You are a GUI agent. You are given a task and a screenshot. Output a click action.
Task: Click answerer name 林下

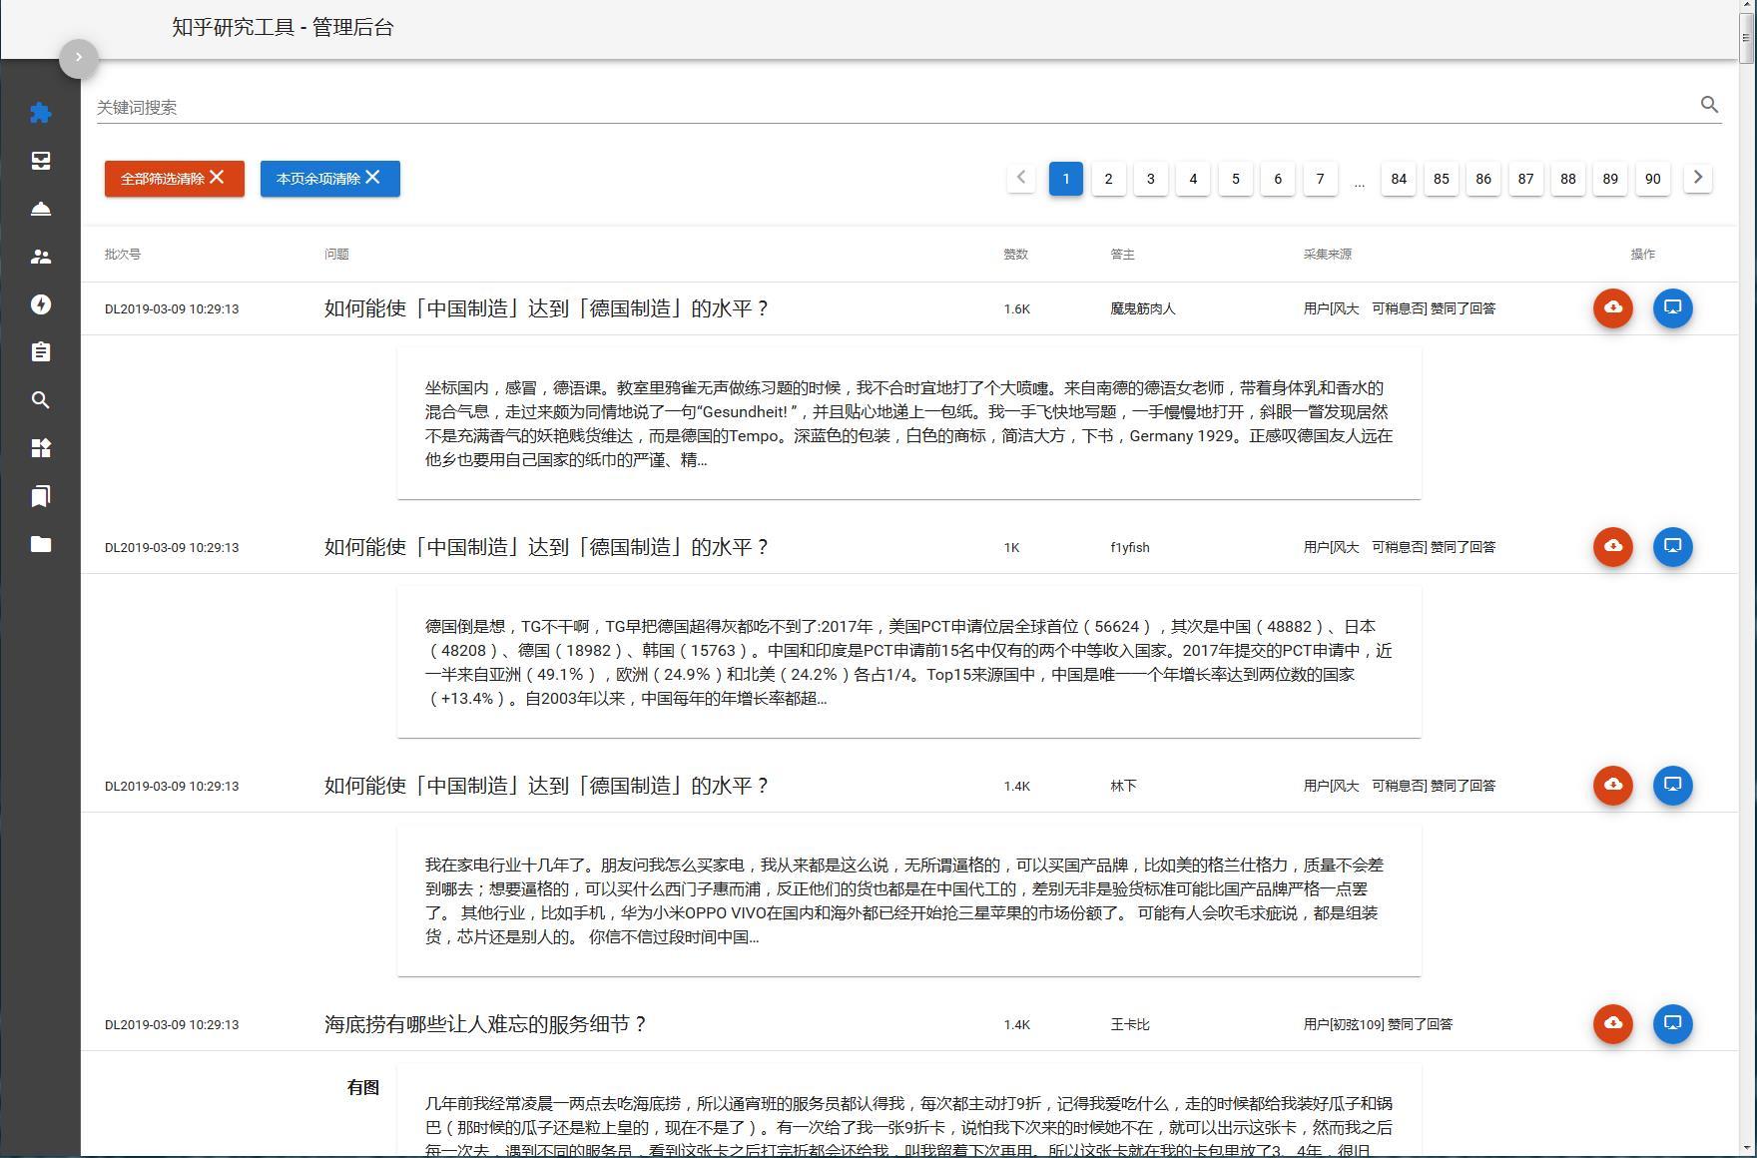tap(1123, 786)
